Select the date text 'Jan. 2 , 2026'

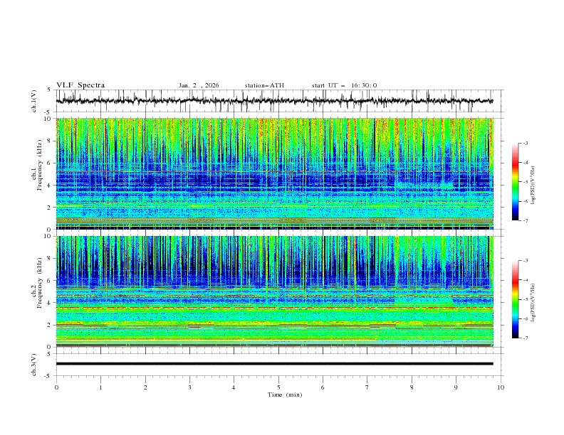click(199, 85)
